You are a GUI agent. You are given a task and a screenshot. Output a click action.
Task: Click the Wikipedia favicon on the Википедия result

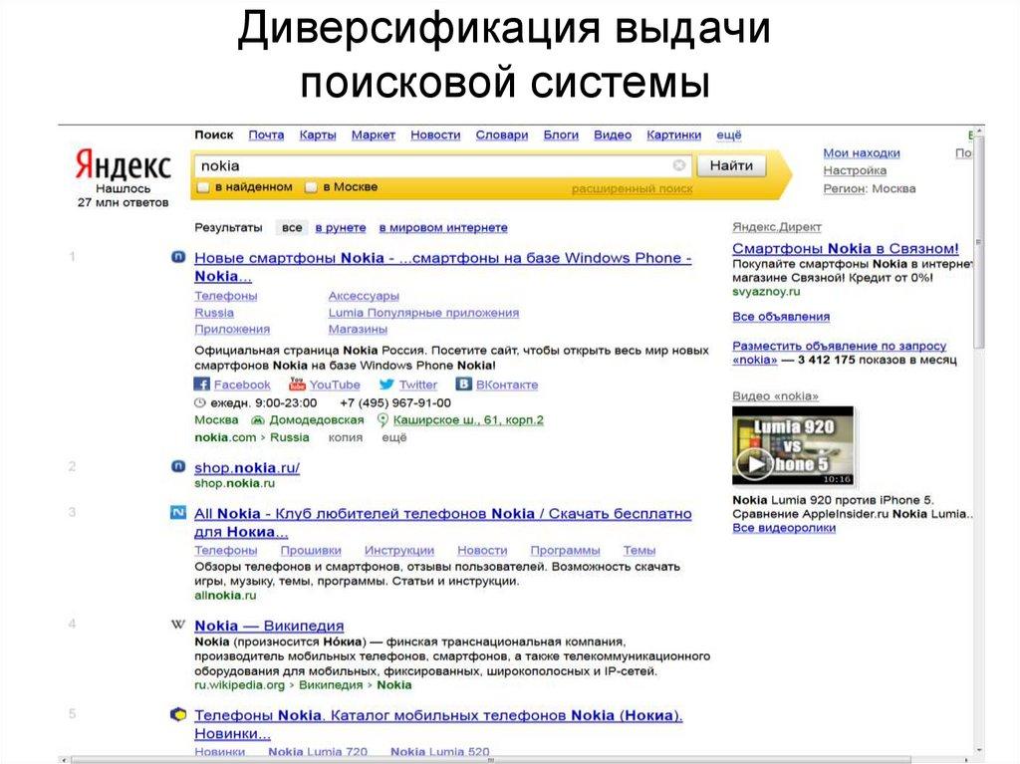177,623
